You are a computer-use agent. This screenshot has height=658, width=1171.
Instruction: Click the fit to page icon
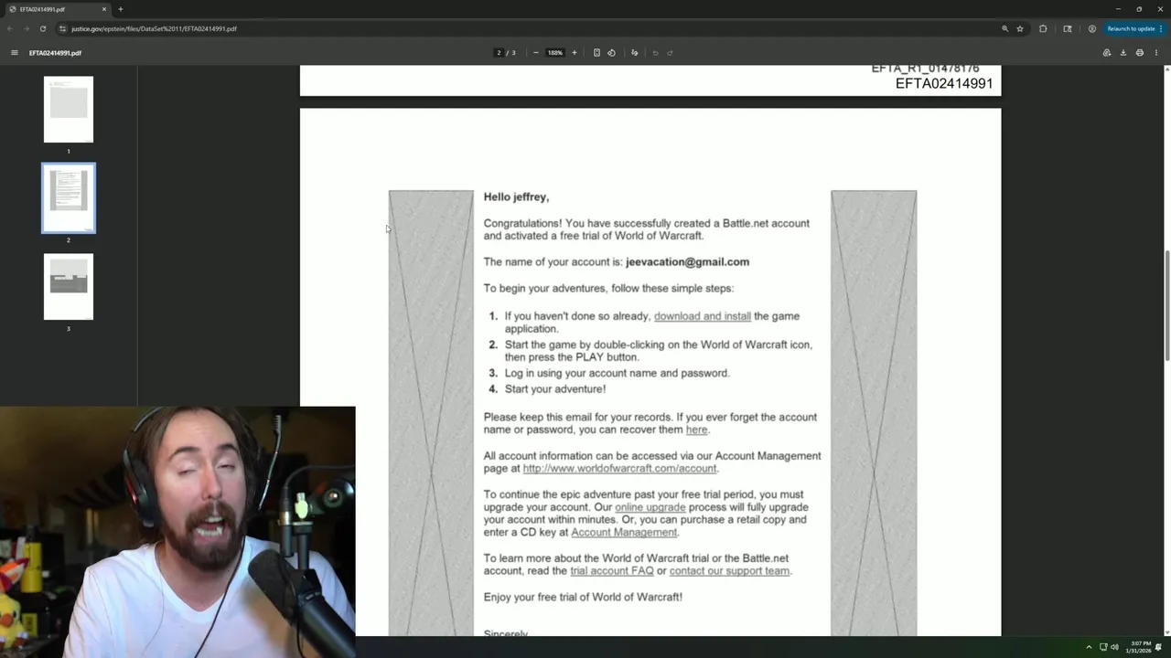[x=596, y=53]
